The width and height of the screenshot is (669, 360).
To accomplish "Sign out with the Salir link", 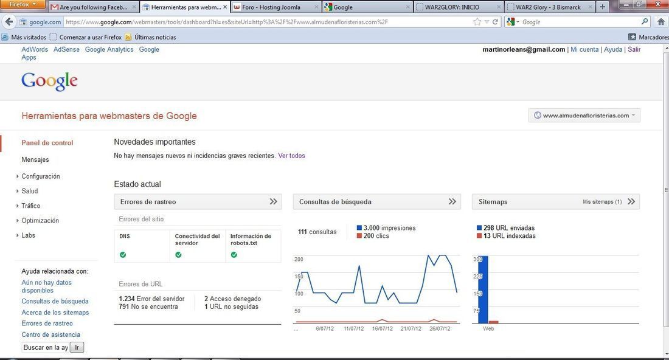I will pos(634,49).
